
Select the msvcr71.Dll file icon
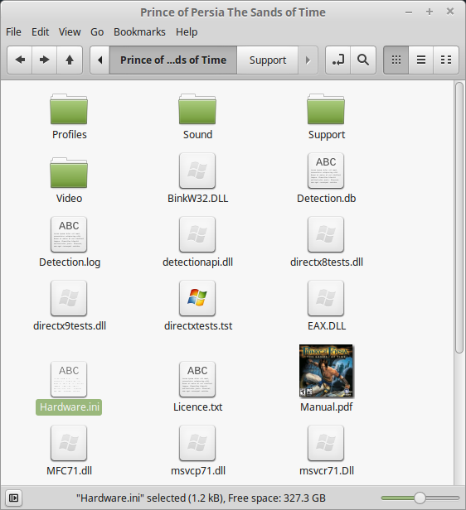(x=326, y=443)
